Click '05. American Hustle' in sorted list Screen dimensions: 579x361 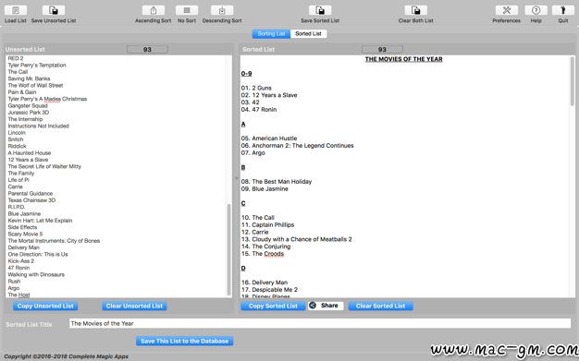[269, 138]
